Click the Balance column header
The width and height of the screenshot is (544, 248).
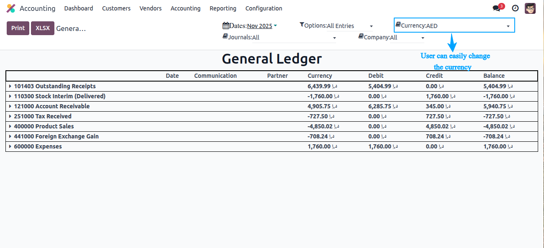point(494,76)
